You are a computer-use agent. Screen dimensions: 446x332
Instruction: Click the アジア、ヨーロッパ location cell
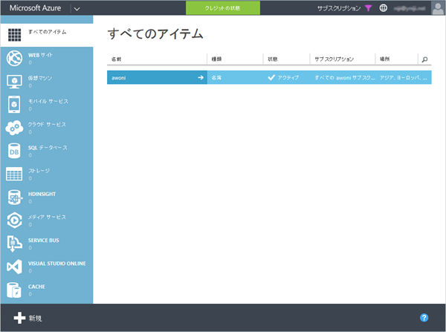(x=404, y=77)
